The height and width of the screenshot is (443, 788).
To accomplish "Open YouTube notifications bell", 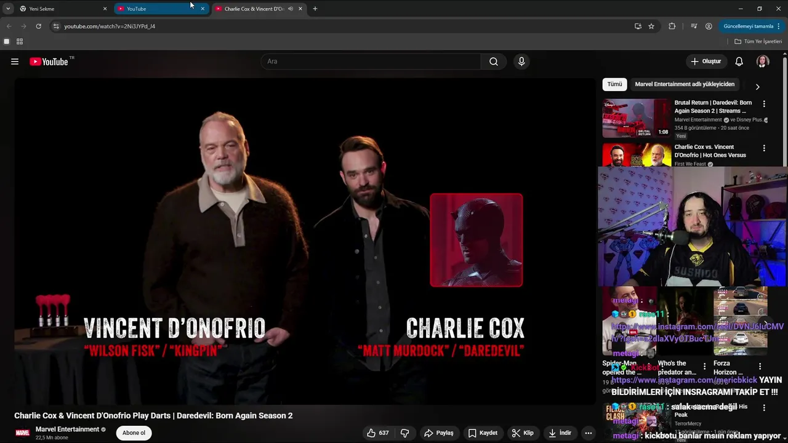I will 739,62.
